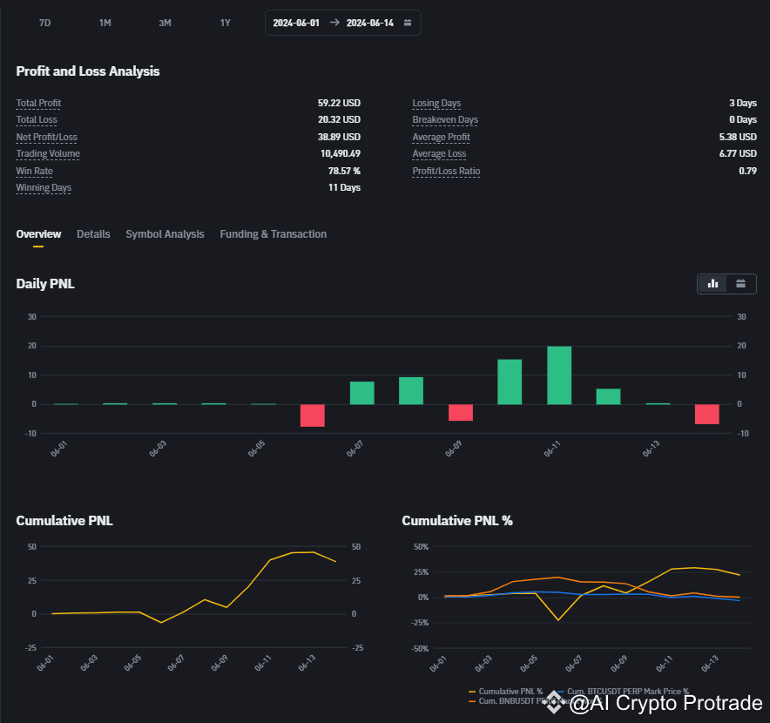This screenshot has height=723, width=770.
Task: Click the start date 2024-06-01
Action: [x=296, y=23]
